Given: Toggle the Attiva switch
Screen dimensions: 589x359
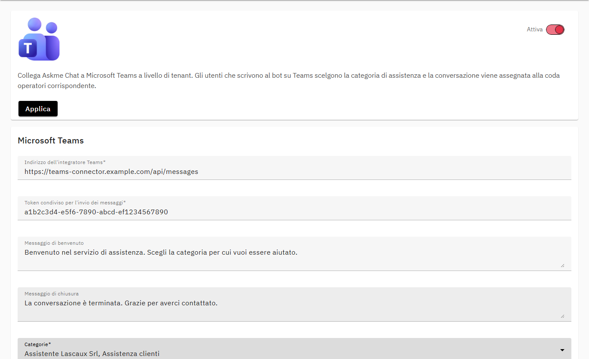Looking at the screenshot, I should coord(555,30).
